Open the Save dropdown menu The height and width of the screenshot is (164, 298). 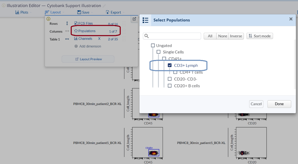(85, 12)
